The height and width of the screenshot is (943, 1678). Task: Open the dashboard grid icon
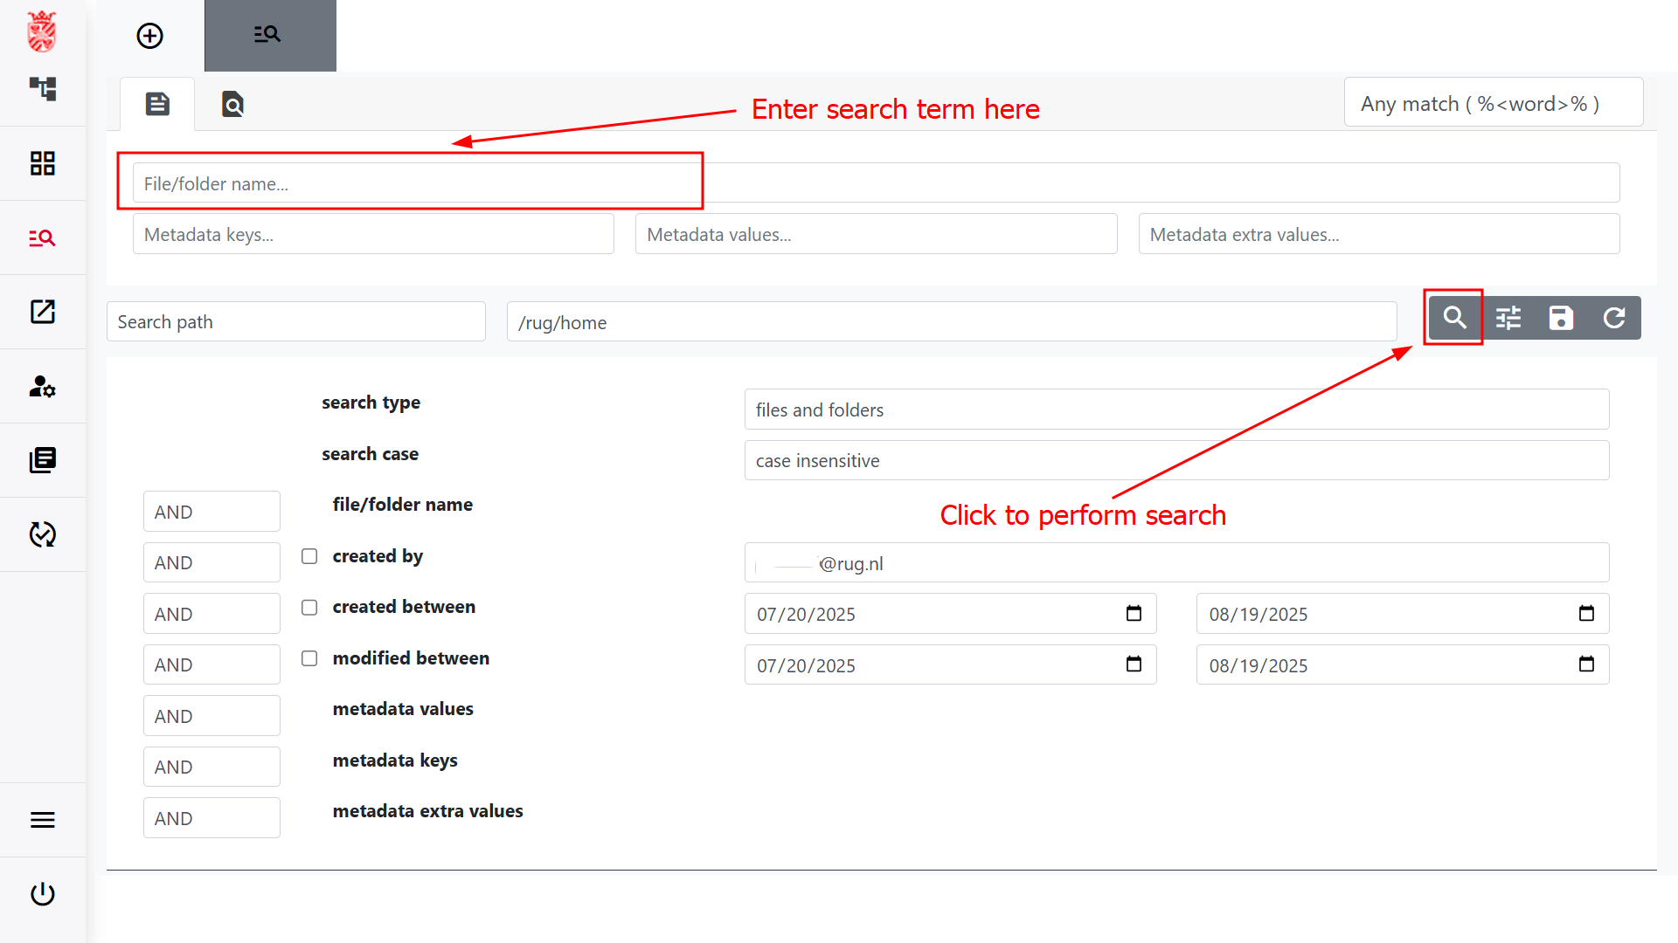tap(43, 163)
